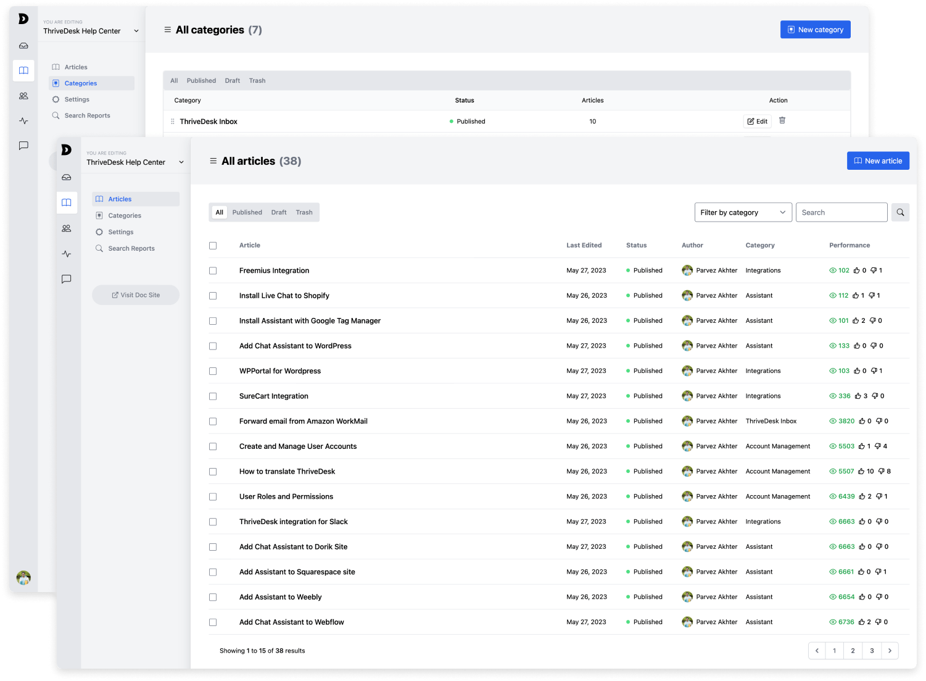The width and height of the screenshot is (926, 681).
Task: Click Edit for ThriveDesk Inbox category
Action: pyautogui.click(x=758, y=122)
